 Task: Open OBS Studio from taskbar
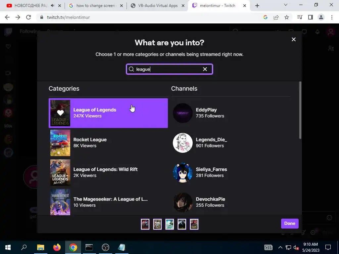[x=106, y=247]
